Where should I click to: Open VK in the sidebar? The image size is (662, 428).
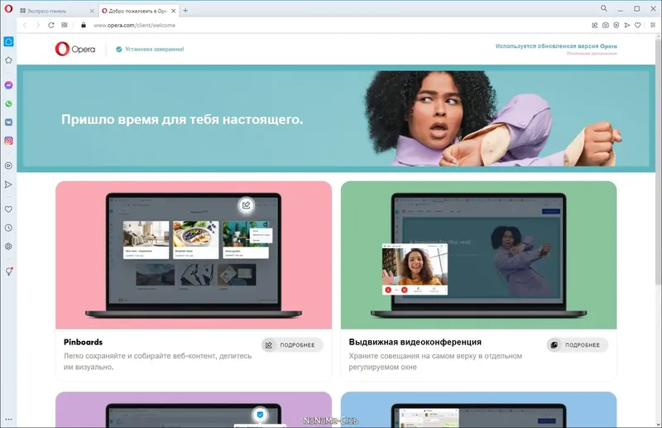tap(8, 122)
